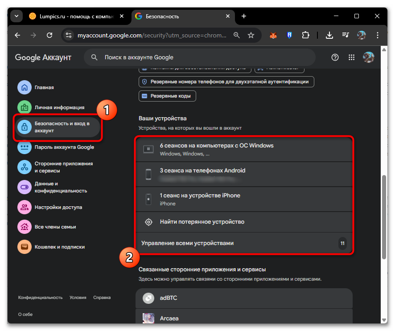The height and width of the screenshot is (331, 395).
Task: Open Chrome profile avatar
Action: pos(362,35)
